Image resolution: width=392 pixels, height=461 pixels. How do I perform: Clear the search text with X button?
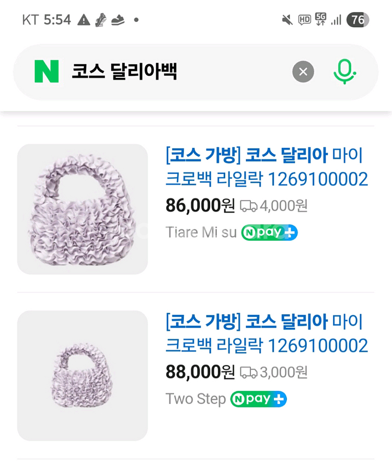303,72
